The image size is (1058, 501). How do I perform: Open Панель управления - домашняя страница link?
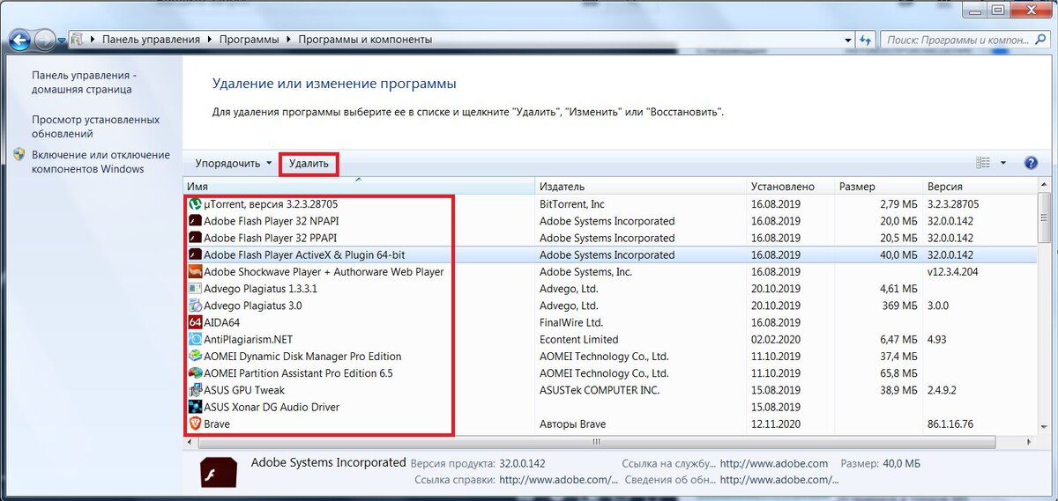tap(84, 82)
